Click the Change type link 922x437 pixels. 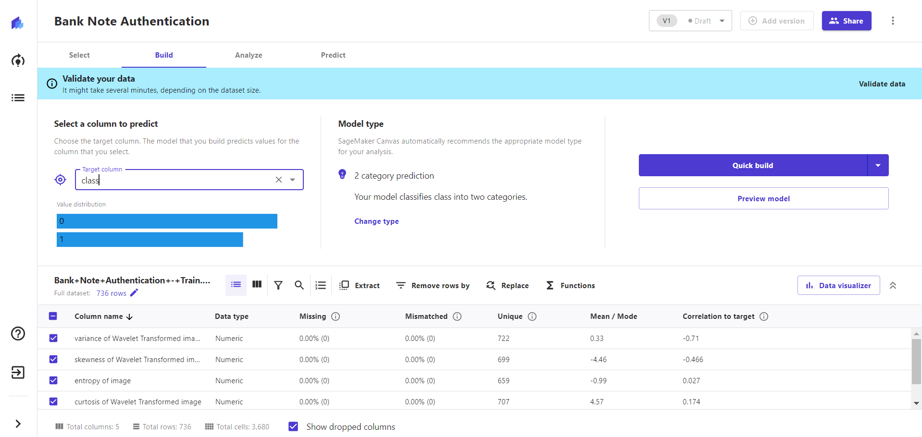376,221
